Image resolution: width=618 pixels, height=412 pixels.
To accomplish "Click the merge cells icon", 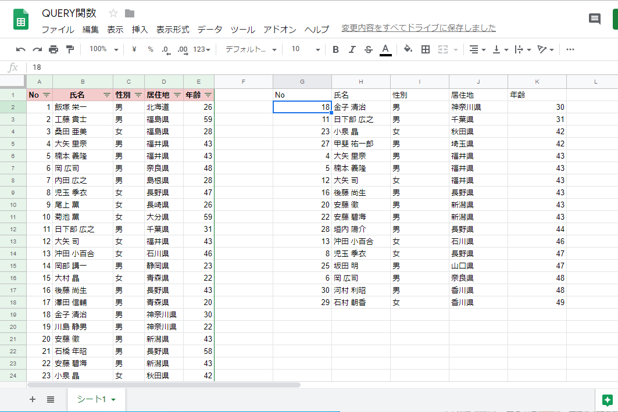I will pos(442,49).
